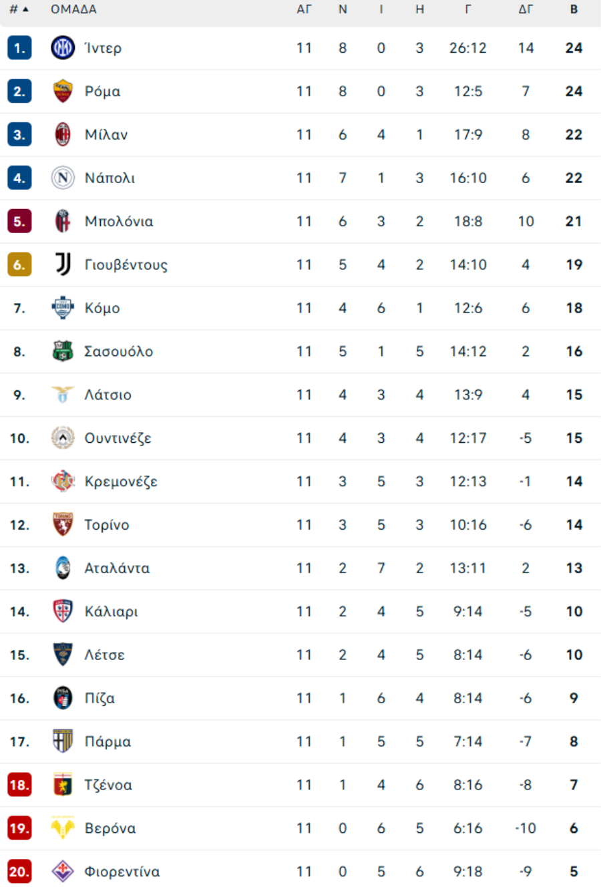601x893 pixels.
Task: Click the Fiorentina crest icon
Action: tap(63, 872)
